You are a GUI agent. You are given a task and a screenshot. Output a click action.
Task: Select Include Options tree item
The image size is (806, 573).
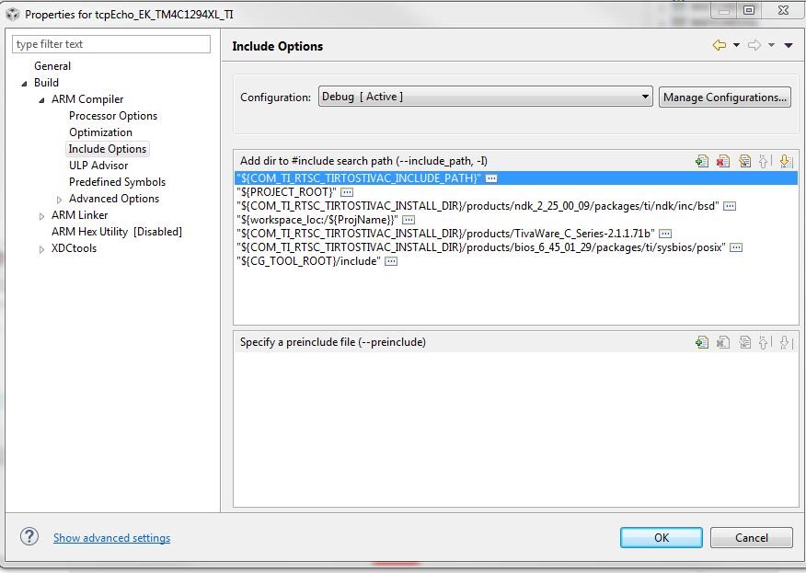coord(108,148)
